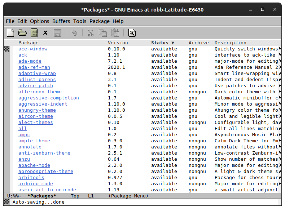Sort by the Archive column header
The height and width of the screenshot is (209, 285).
click(199, 43)
